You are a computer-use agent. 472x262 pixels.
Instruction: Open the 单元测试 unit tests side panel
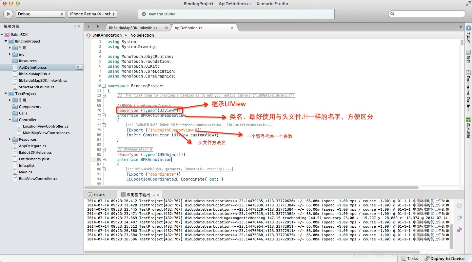click(x=468, y=128)
